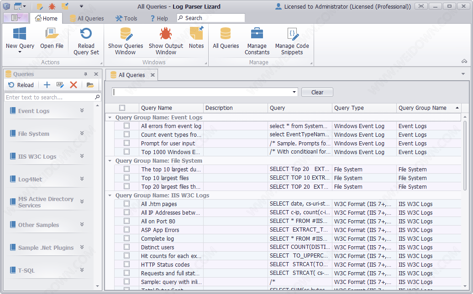
Task: Click the search magnifier in Queries panel
Action: pyautogui.click(x=97, y=97)
